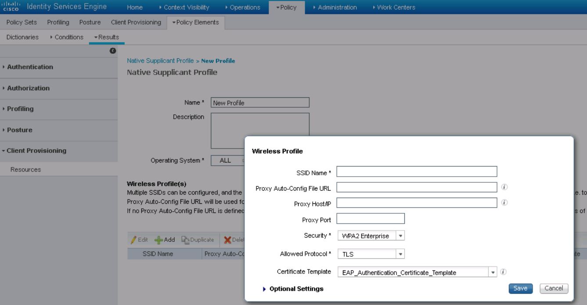Screen dimensions: 587x305
Task: Save the Wireless Profile
Action: click(x=521, y=288)
